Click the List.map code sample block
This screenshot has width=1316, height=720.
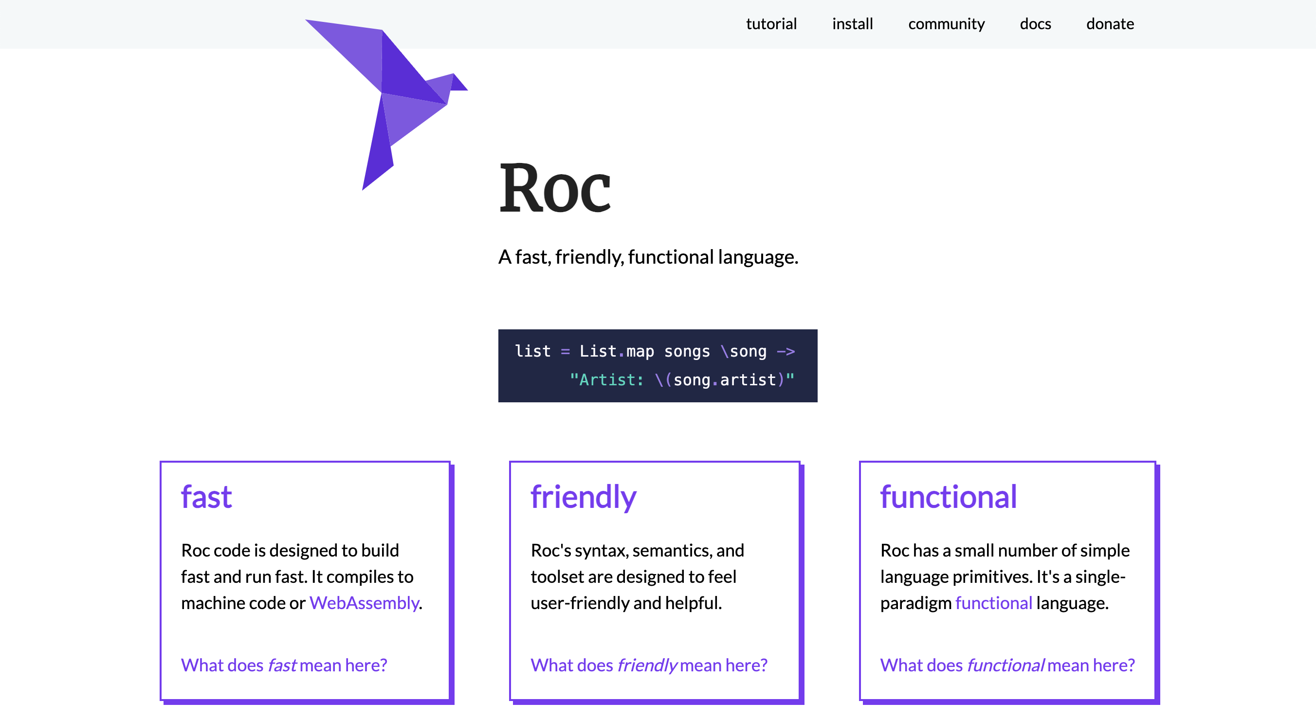(x=658, y=366)
